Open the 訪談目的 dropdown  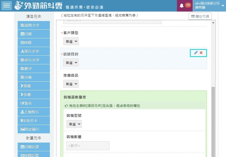(x=71, y=63)
